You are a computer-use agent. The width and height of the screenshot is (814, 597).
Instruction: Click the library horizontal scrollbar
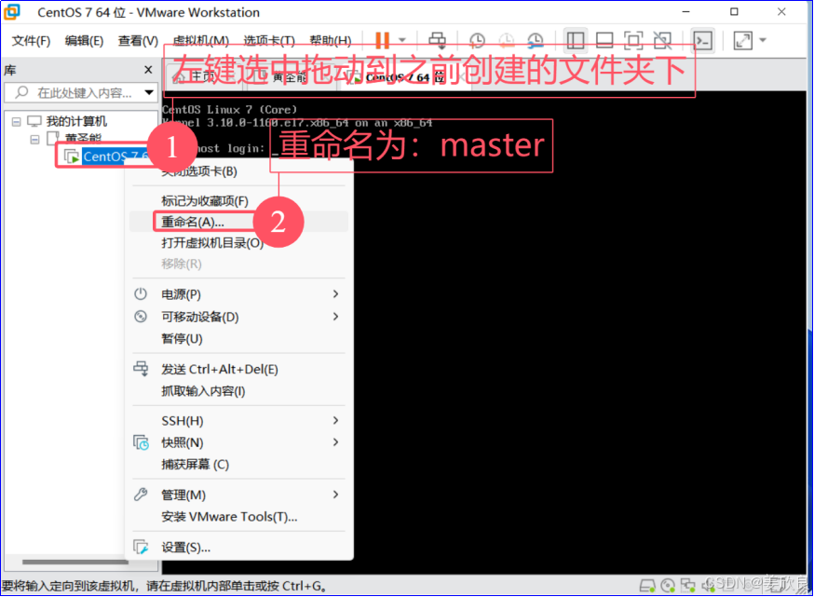(75, 562)
